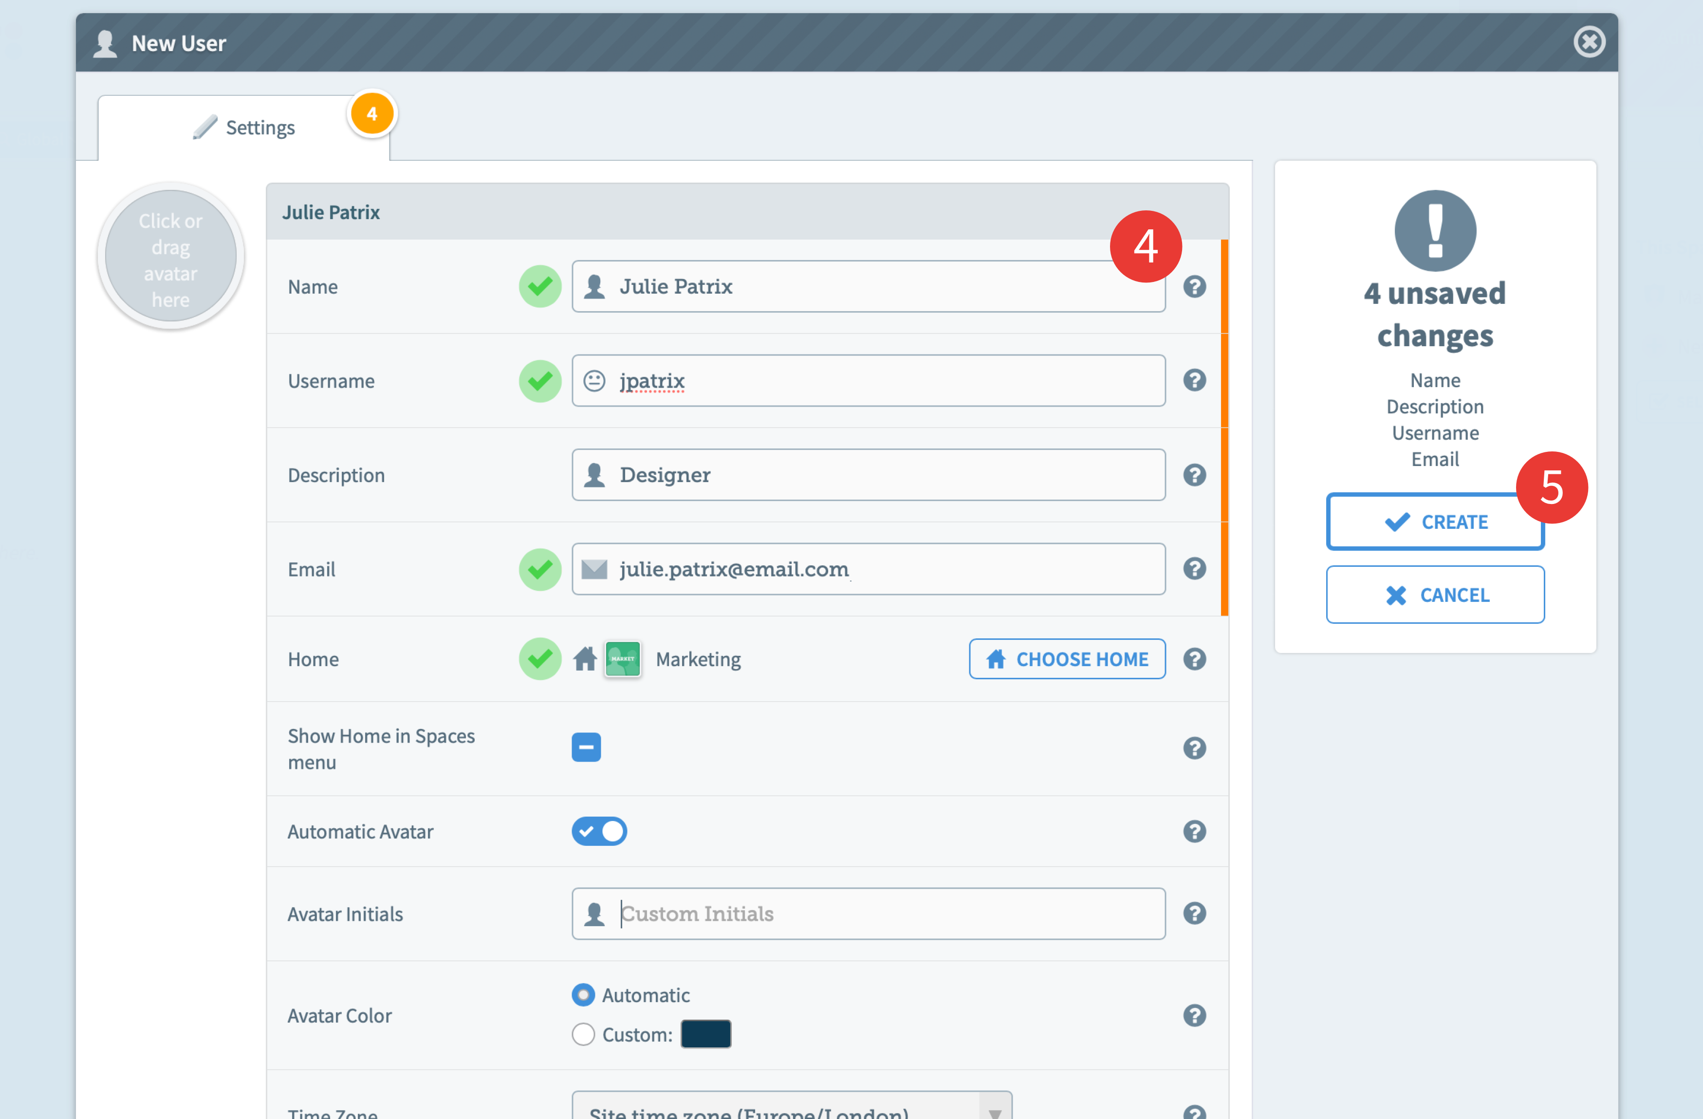Open help for Automatic Avatar
The image size is (1703, 1119).
pos(1194,831)
